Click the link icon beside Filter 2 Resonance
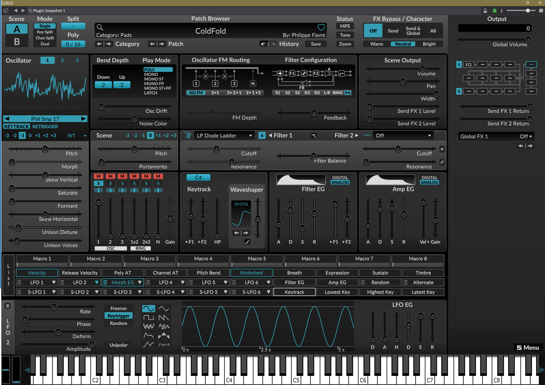This screenshot has width=545, height=385. (442, 162)
